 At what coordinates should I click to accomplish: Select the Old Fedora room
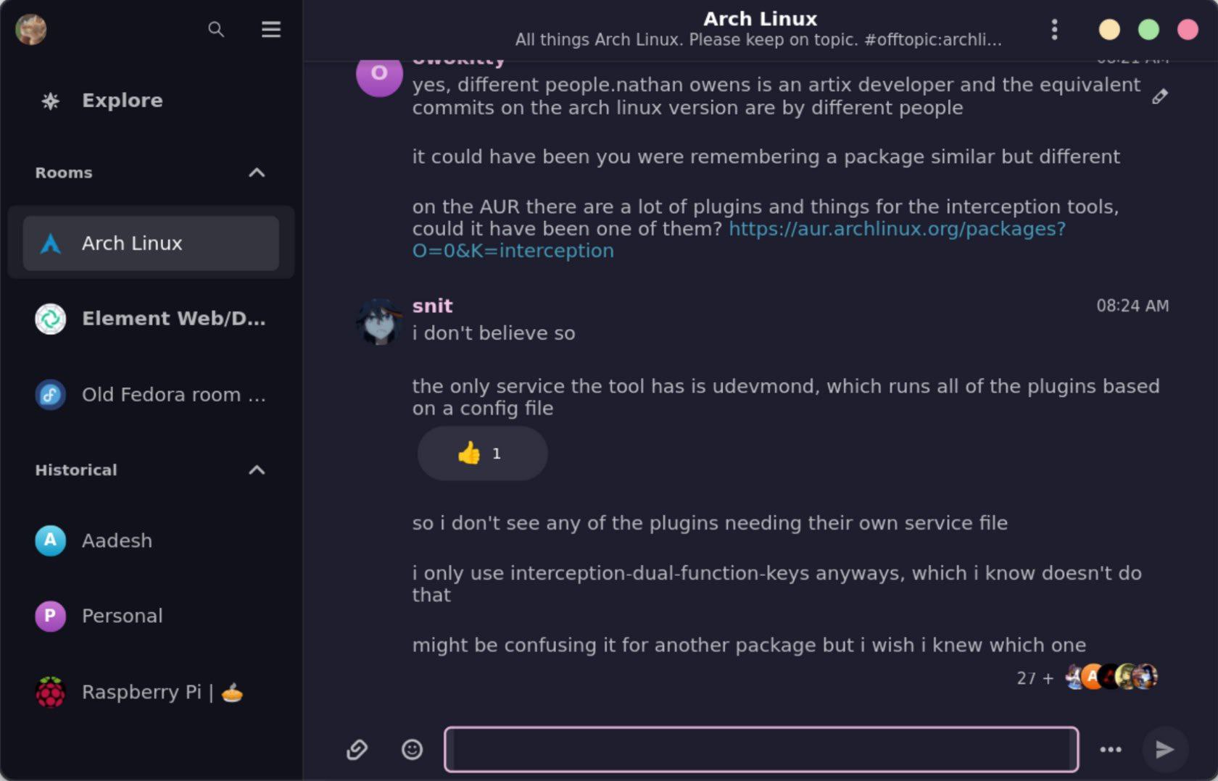click(x=151, y=395)
